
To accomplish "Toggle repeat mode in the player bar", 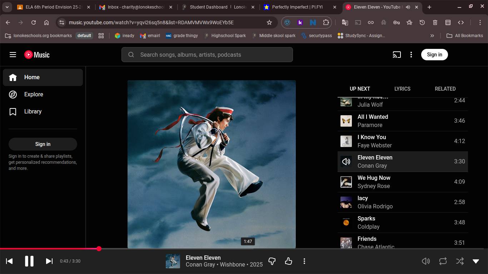I will (443, 261).
